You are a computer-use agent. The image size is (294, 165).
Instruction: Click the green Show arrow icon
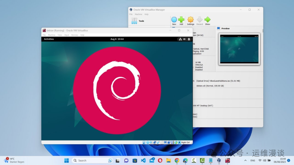pyautogui.click(x=207, y=20)
